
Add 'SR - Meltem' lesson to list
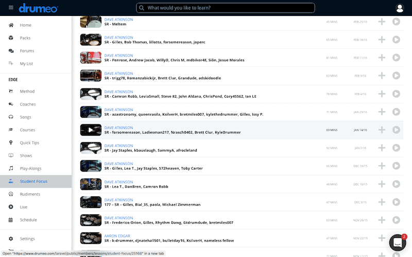point(382,22)
